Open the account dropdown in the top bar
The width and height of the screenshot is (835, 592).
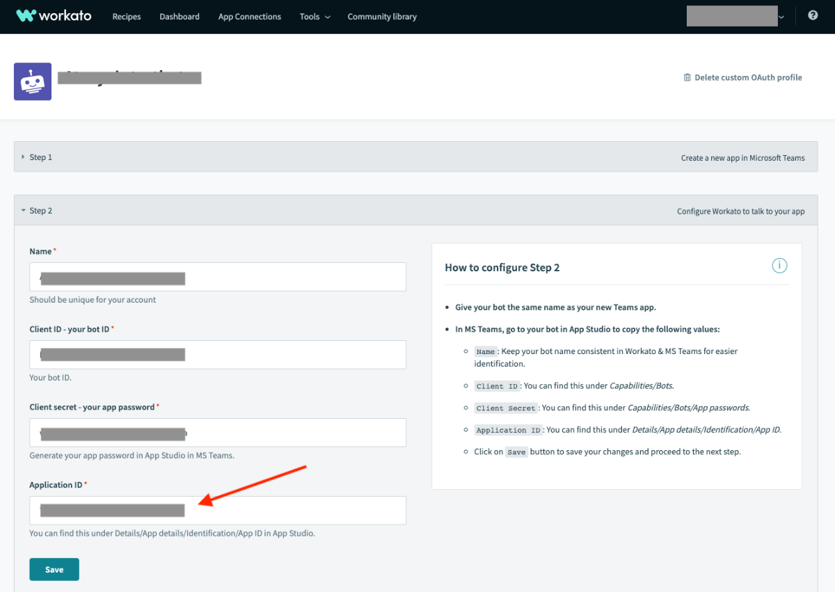736,16
